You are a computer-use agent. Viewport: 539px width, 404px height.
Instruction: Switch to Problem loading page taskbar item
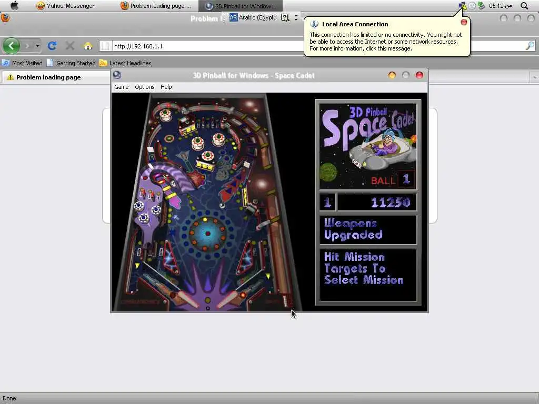click(156, 6)
